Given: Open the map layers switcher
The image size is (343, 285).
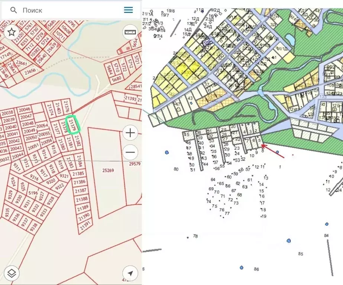Looking at the screenshot, I should 12,273.
